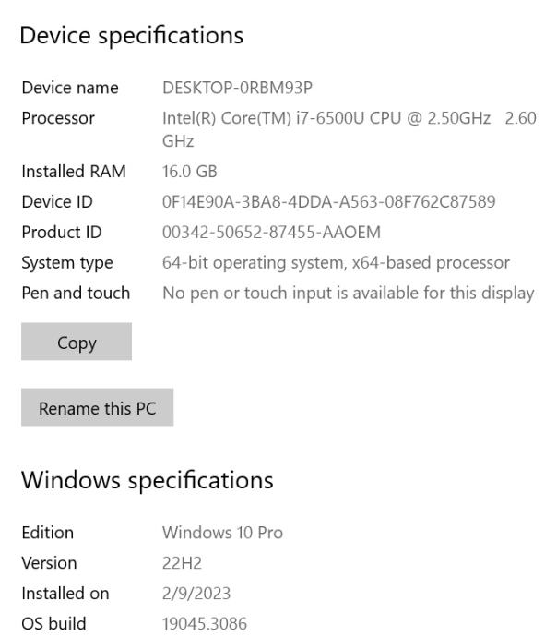This screenshot has height=637, width=557.
Task: Click the Device specifications heading
Action: coord(132,36)
